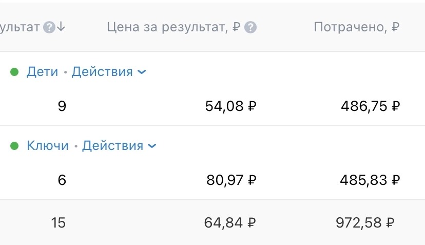Select price 54,08 ₽ in Дети row
425x245 pixels.
[x=230, y=106]
